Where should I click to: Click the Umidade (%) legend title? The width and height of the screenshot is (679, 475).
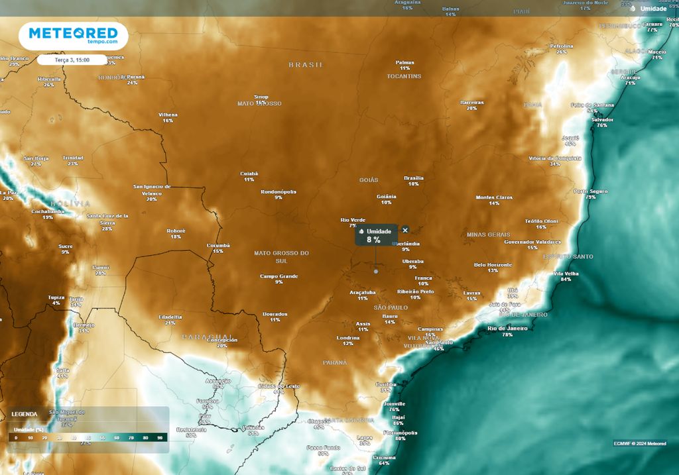[29, 429]
